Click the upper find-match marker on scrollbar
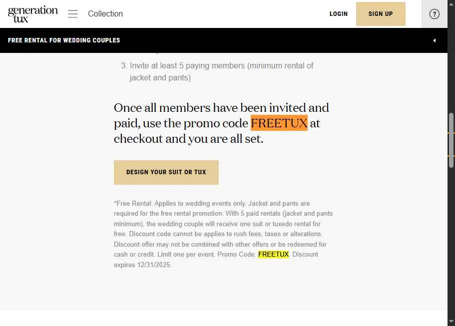Viewport: 455px width, 326px height. coord(452,133)
